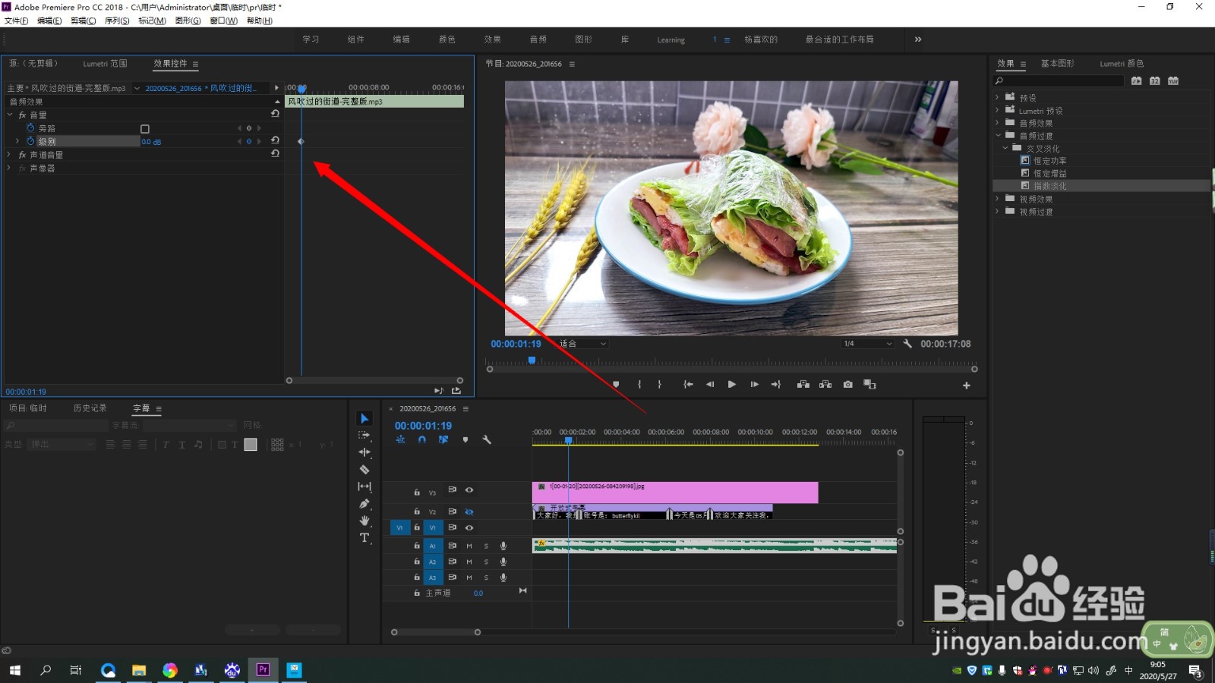This screenshot has width=1215, height=683.
Task: Switch to the 颜色 workspace
Action: point(447,39)
